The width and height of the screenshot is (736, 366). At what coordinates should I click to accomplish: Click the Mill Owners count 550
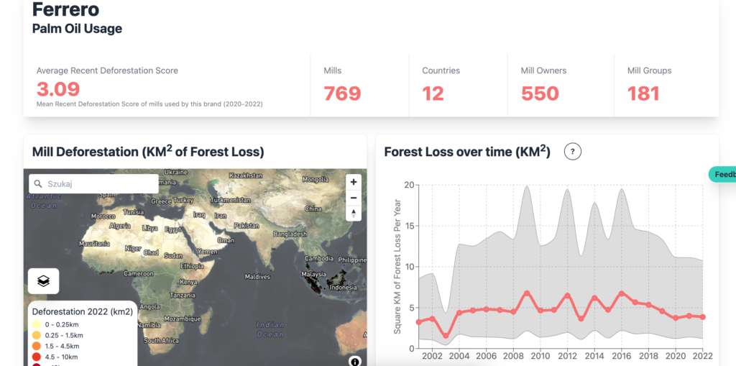click(540, 93)
